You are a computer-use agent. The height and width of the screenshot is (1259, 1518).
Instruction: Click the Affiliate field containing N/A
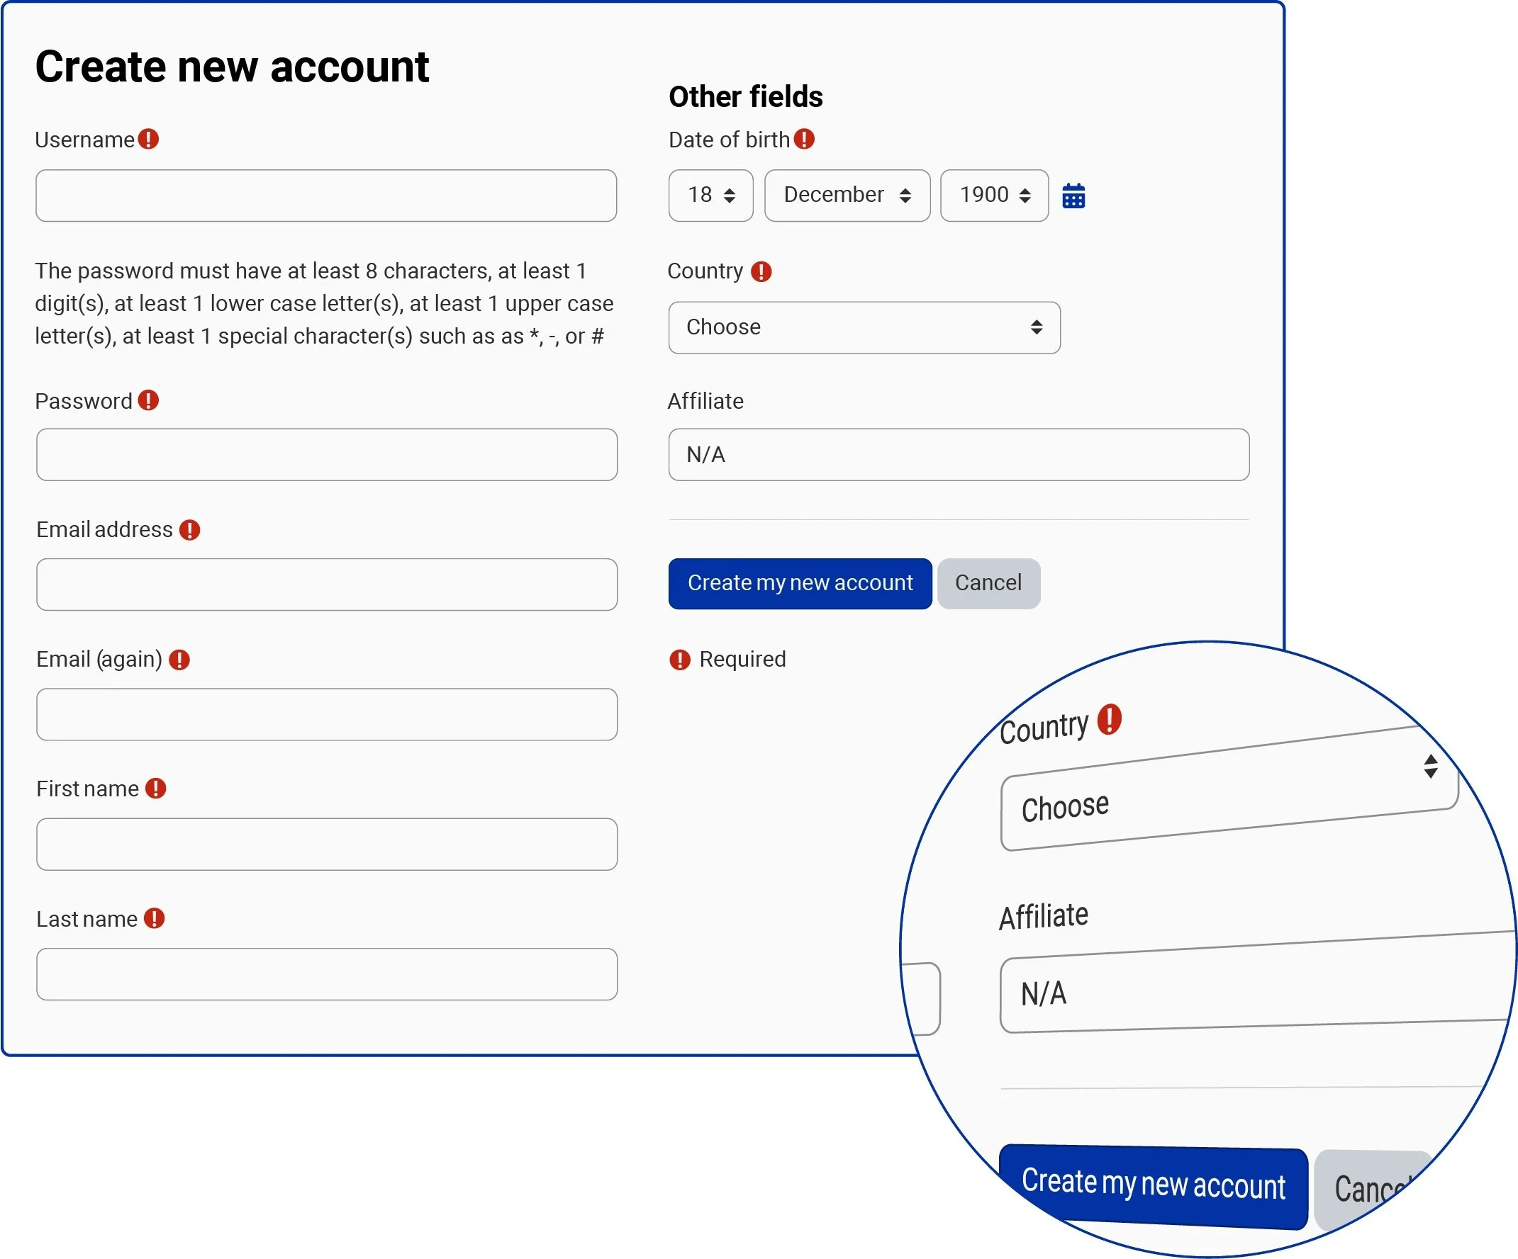(959, 454)
